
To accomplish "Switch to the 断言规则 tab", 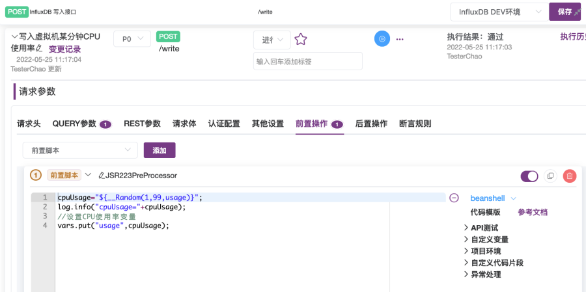I will pyautogui.click(x=415, y=124).
